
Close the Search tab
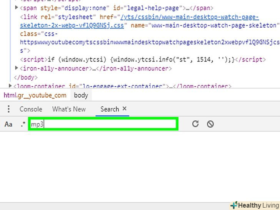125,108
